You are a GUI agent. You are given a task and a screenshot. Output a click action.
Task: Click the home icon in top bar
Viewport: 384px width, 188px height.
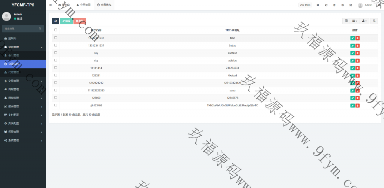point(318,5)
